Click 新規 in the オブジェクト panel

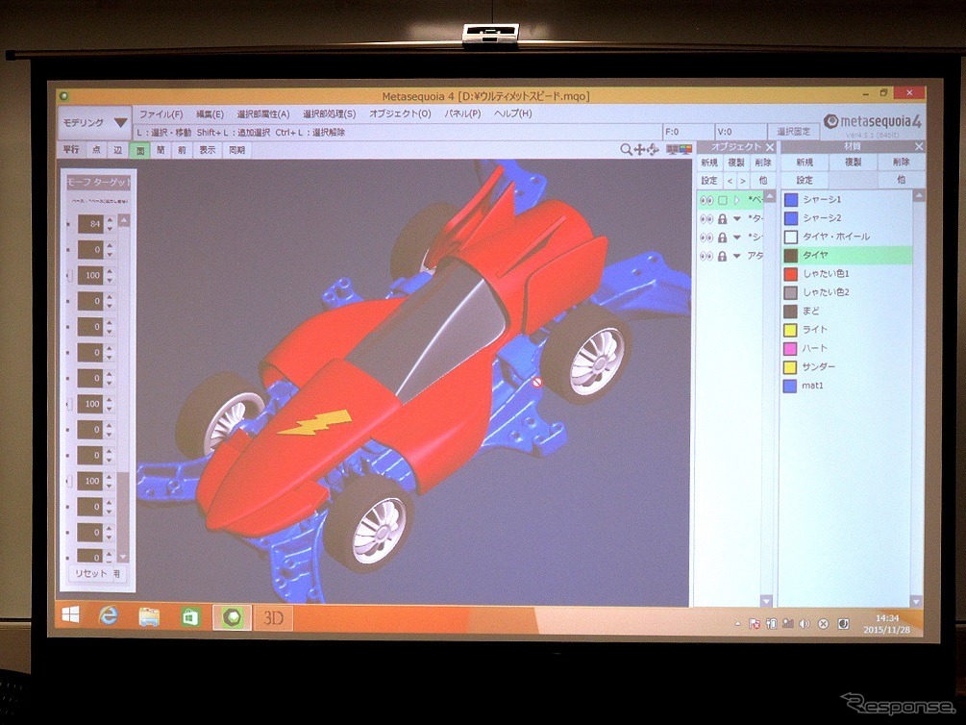(x=709, y=162)
